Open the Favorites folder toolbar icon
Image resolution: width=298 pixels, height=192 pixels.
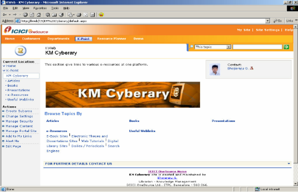54,15
